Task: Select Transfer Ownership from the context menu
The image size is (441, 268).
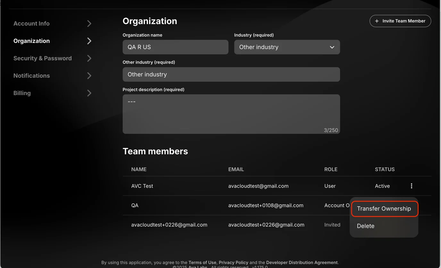Action: pyautogui.click(x=384, y=208)
